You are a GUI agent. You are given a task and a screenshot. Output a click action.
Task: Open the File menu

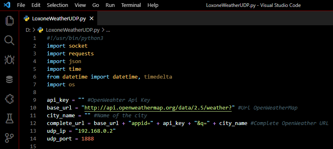21,5
